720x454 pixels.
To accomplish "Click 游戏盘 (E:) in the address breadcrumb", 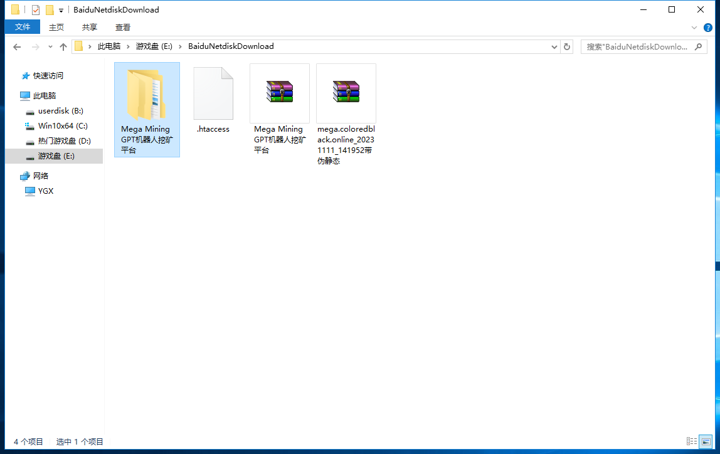I will pyautogui.click(x=154, y=46).
